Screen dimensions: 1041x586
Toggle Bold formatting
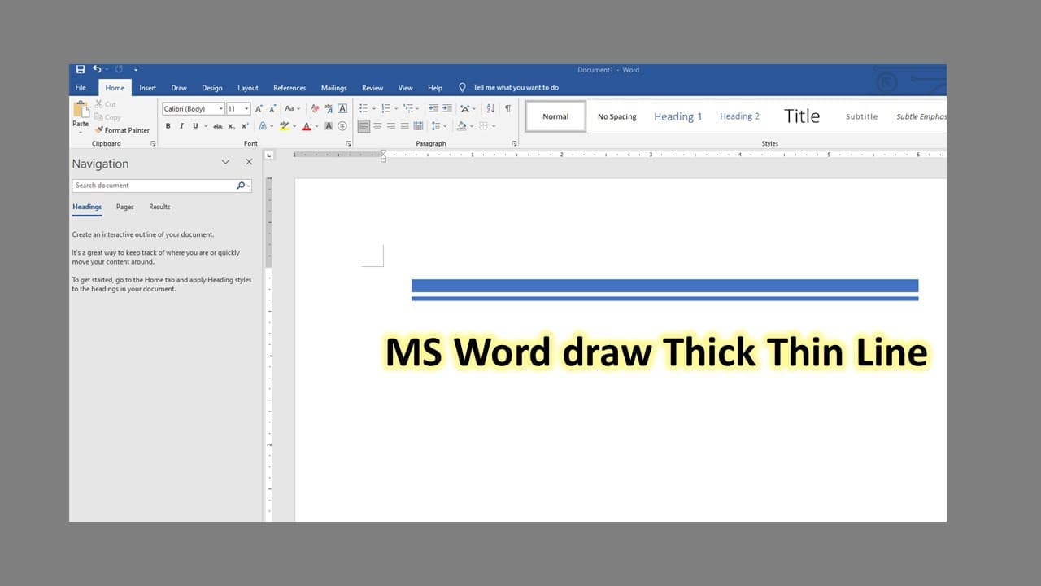coord(168,126)
